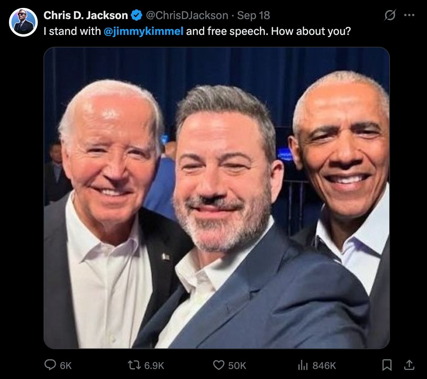Screen dimensions: 427x379
Task: Click the Chris D. Jackson display name
Action: coord(86,15)
